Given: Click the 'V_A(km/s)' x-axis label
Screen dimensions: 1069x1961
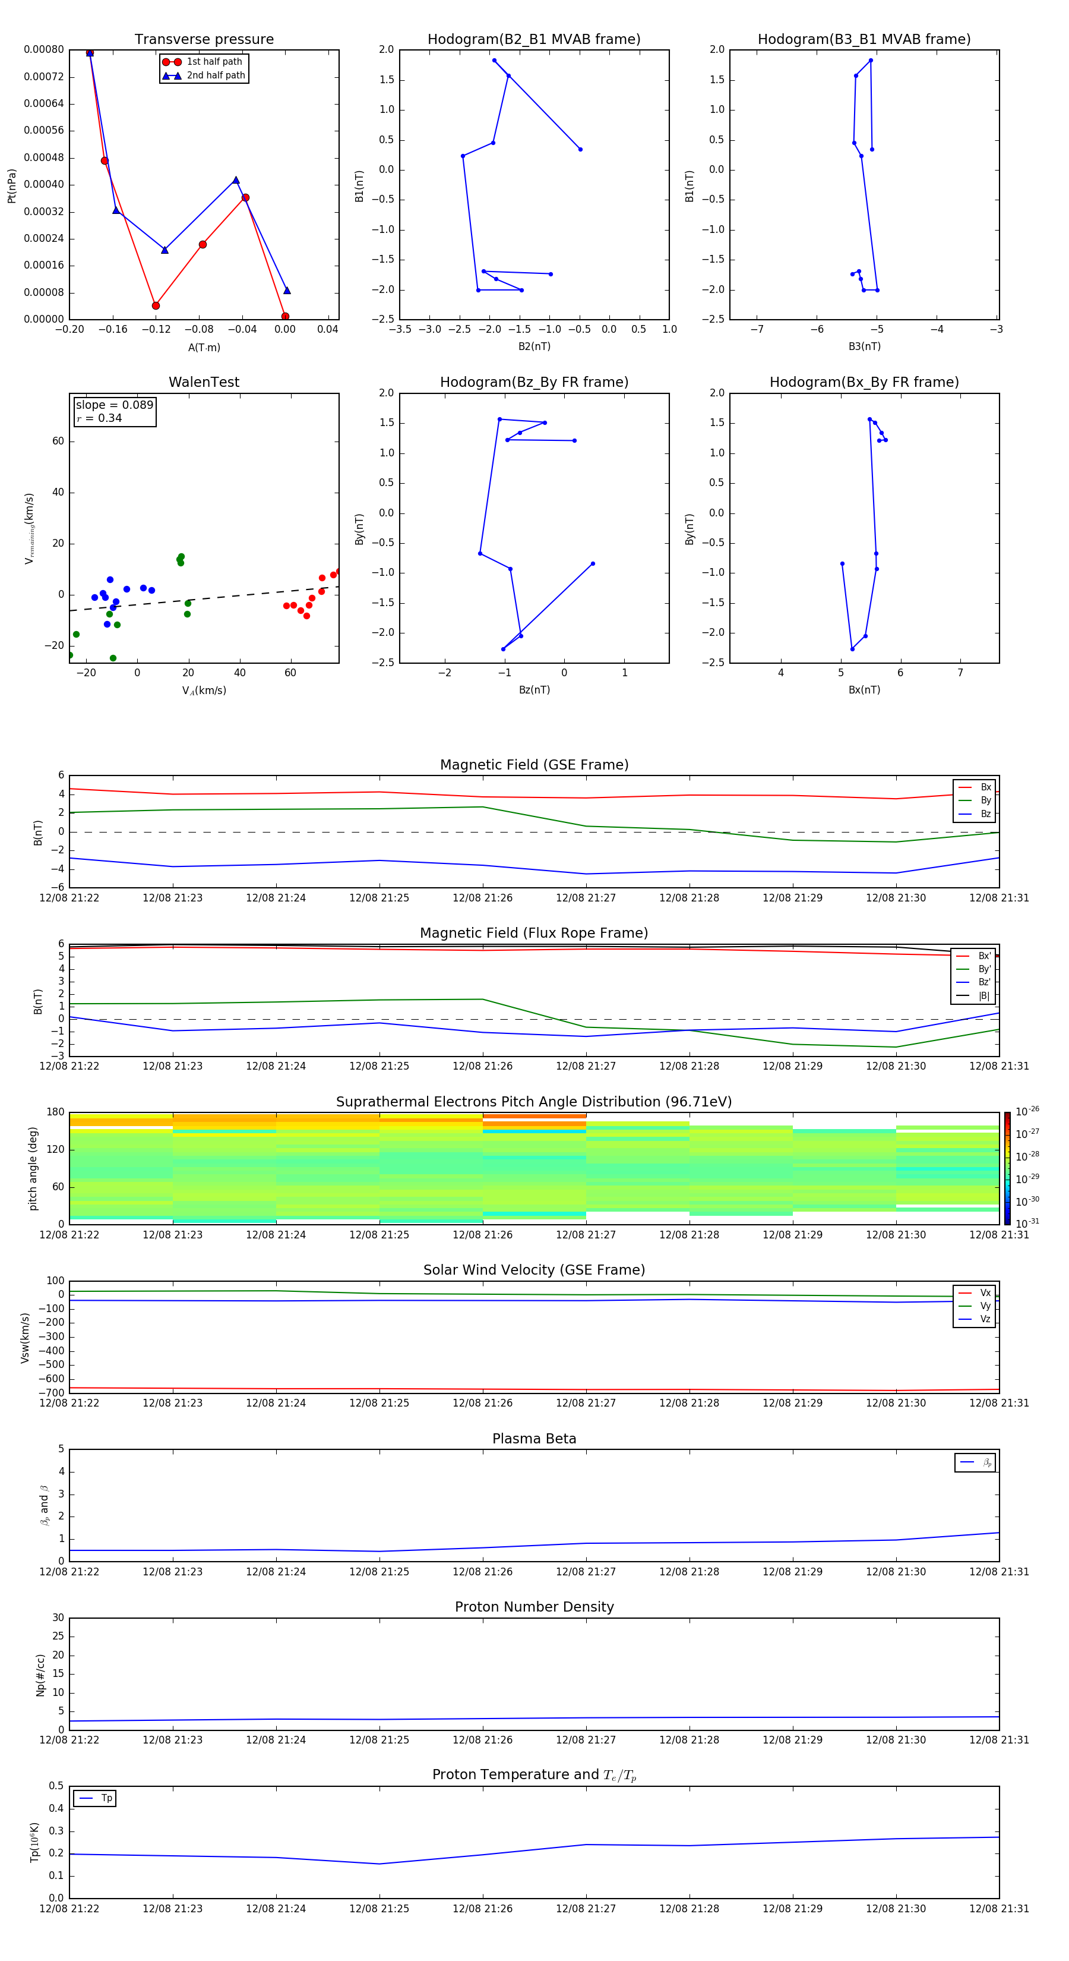Looking at the screenshot, I should 204,691.
